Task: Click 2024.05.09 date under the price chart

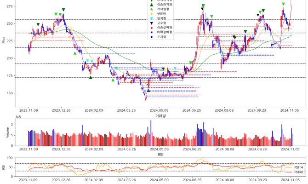Action: click(x=160, y=111)
